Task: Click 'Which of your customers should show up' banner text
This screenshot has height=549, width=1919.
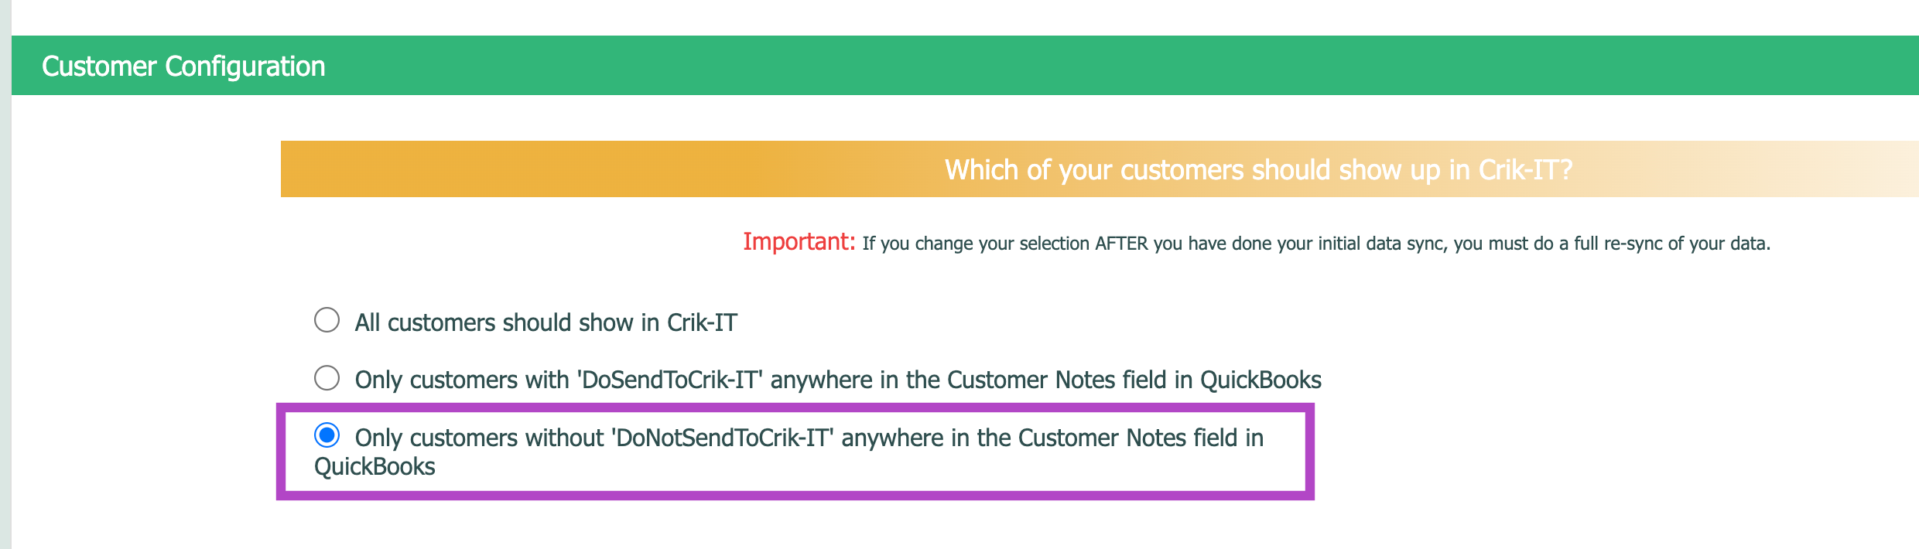Action: 1258,169
